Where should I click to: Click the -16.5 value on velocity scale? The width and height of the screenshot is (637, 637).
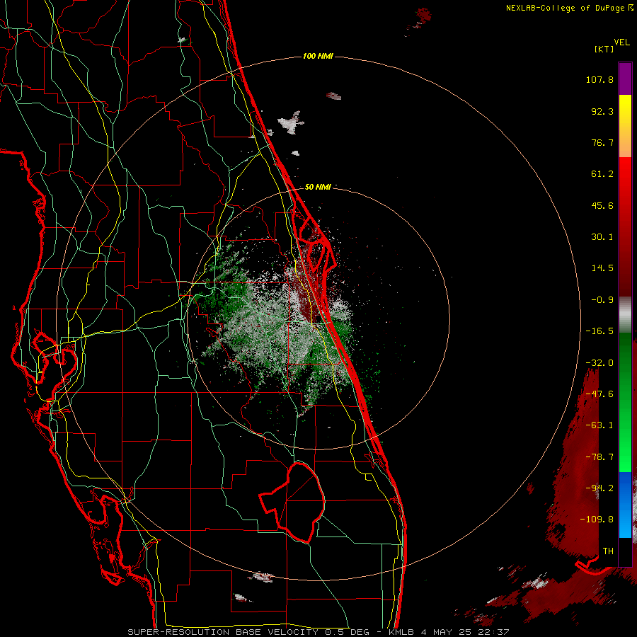[599, 331]
